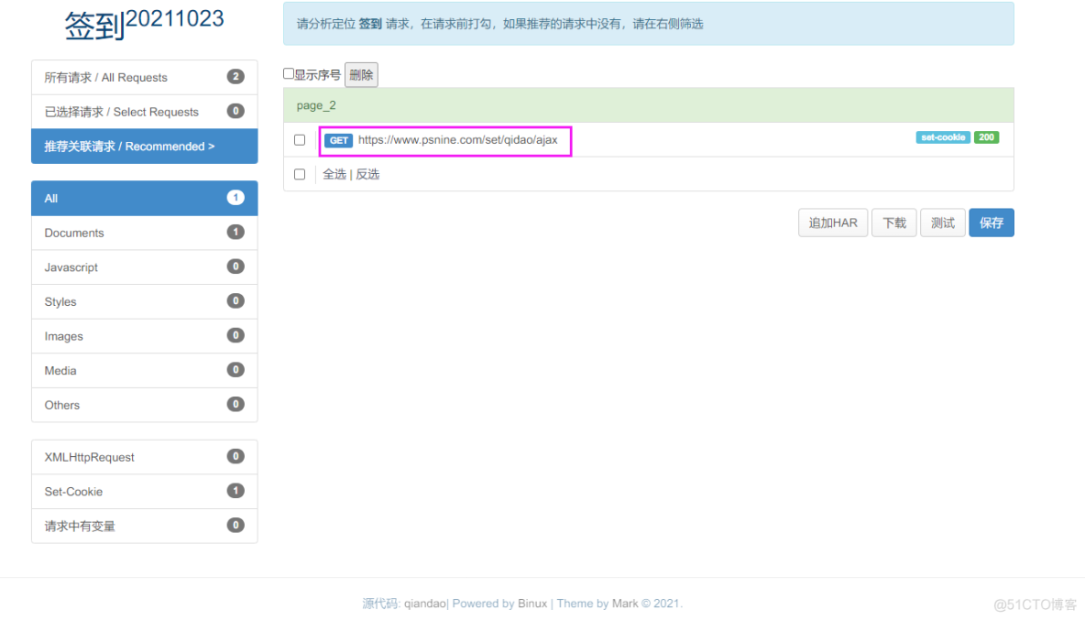Click 反选 to invert selection

[x=366, y=174]
